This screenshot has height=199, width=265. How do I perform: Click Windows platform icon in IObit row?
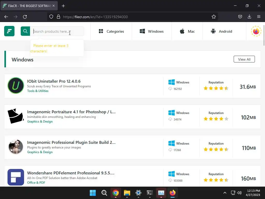coord(172,82)
